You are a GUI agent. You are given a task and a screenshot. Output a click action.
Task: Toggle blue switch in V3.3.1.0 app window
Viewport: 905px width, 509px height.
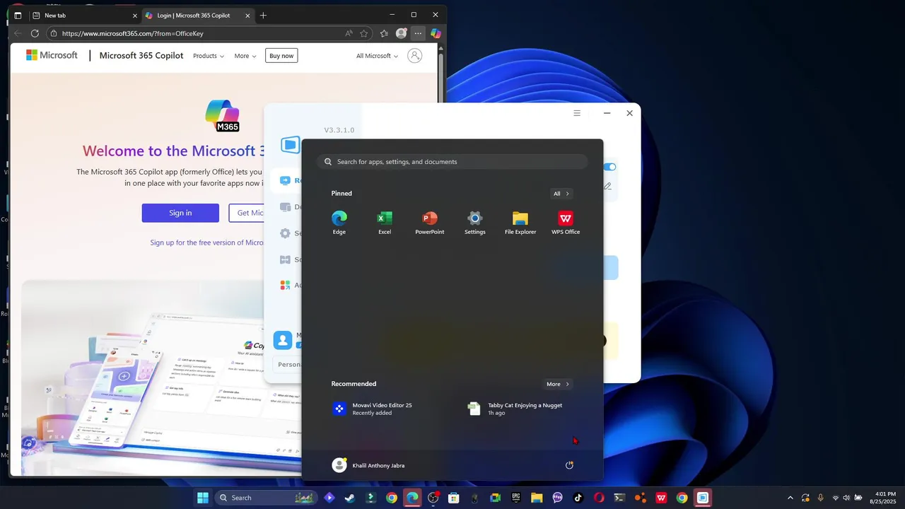610,167
